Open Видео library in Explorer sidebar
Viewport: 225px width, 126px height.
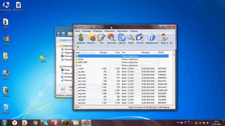pyautogui.click(x=65, y=70)
